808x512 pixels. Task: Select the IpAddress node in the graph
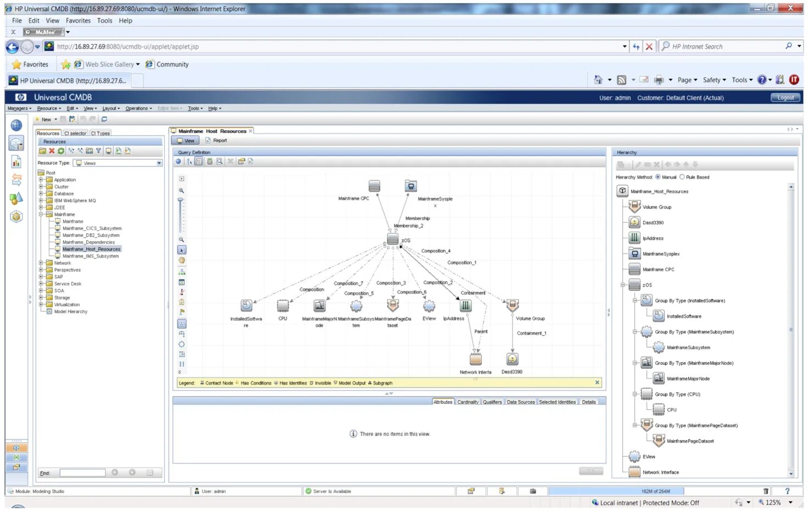(x=466, y=305)
